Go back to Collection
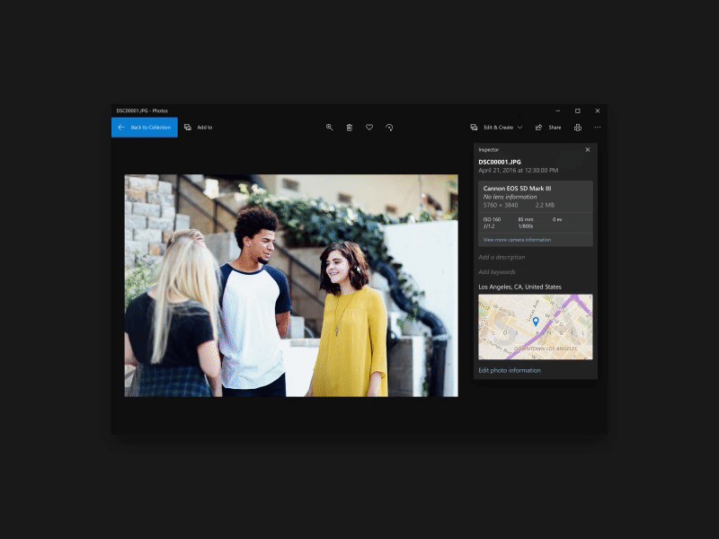 pyautogui.click(x=145, y=128)
